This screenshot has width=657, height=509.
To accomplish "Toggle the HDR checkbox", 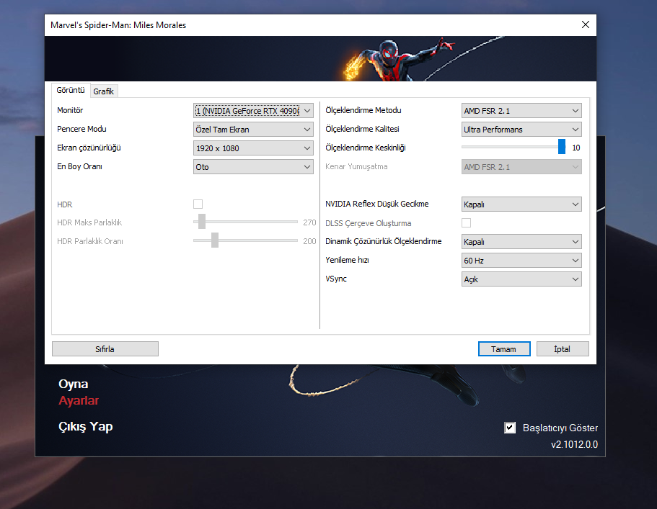I will pyautogui.click(x=198, y=204).
